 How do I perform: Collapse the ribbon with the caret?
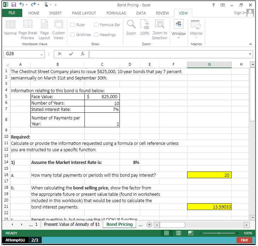click(250, 44)
